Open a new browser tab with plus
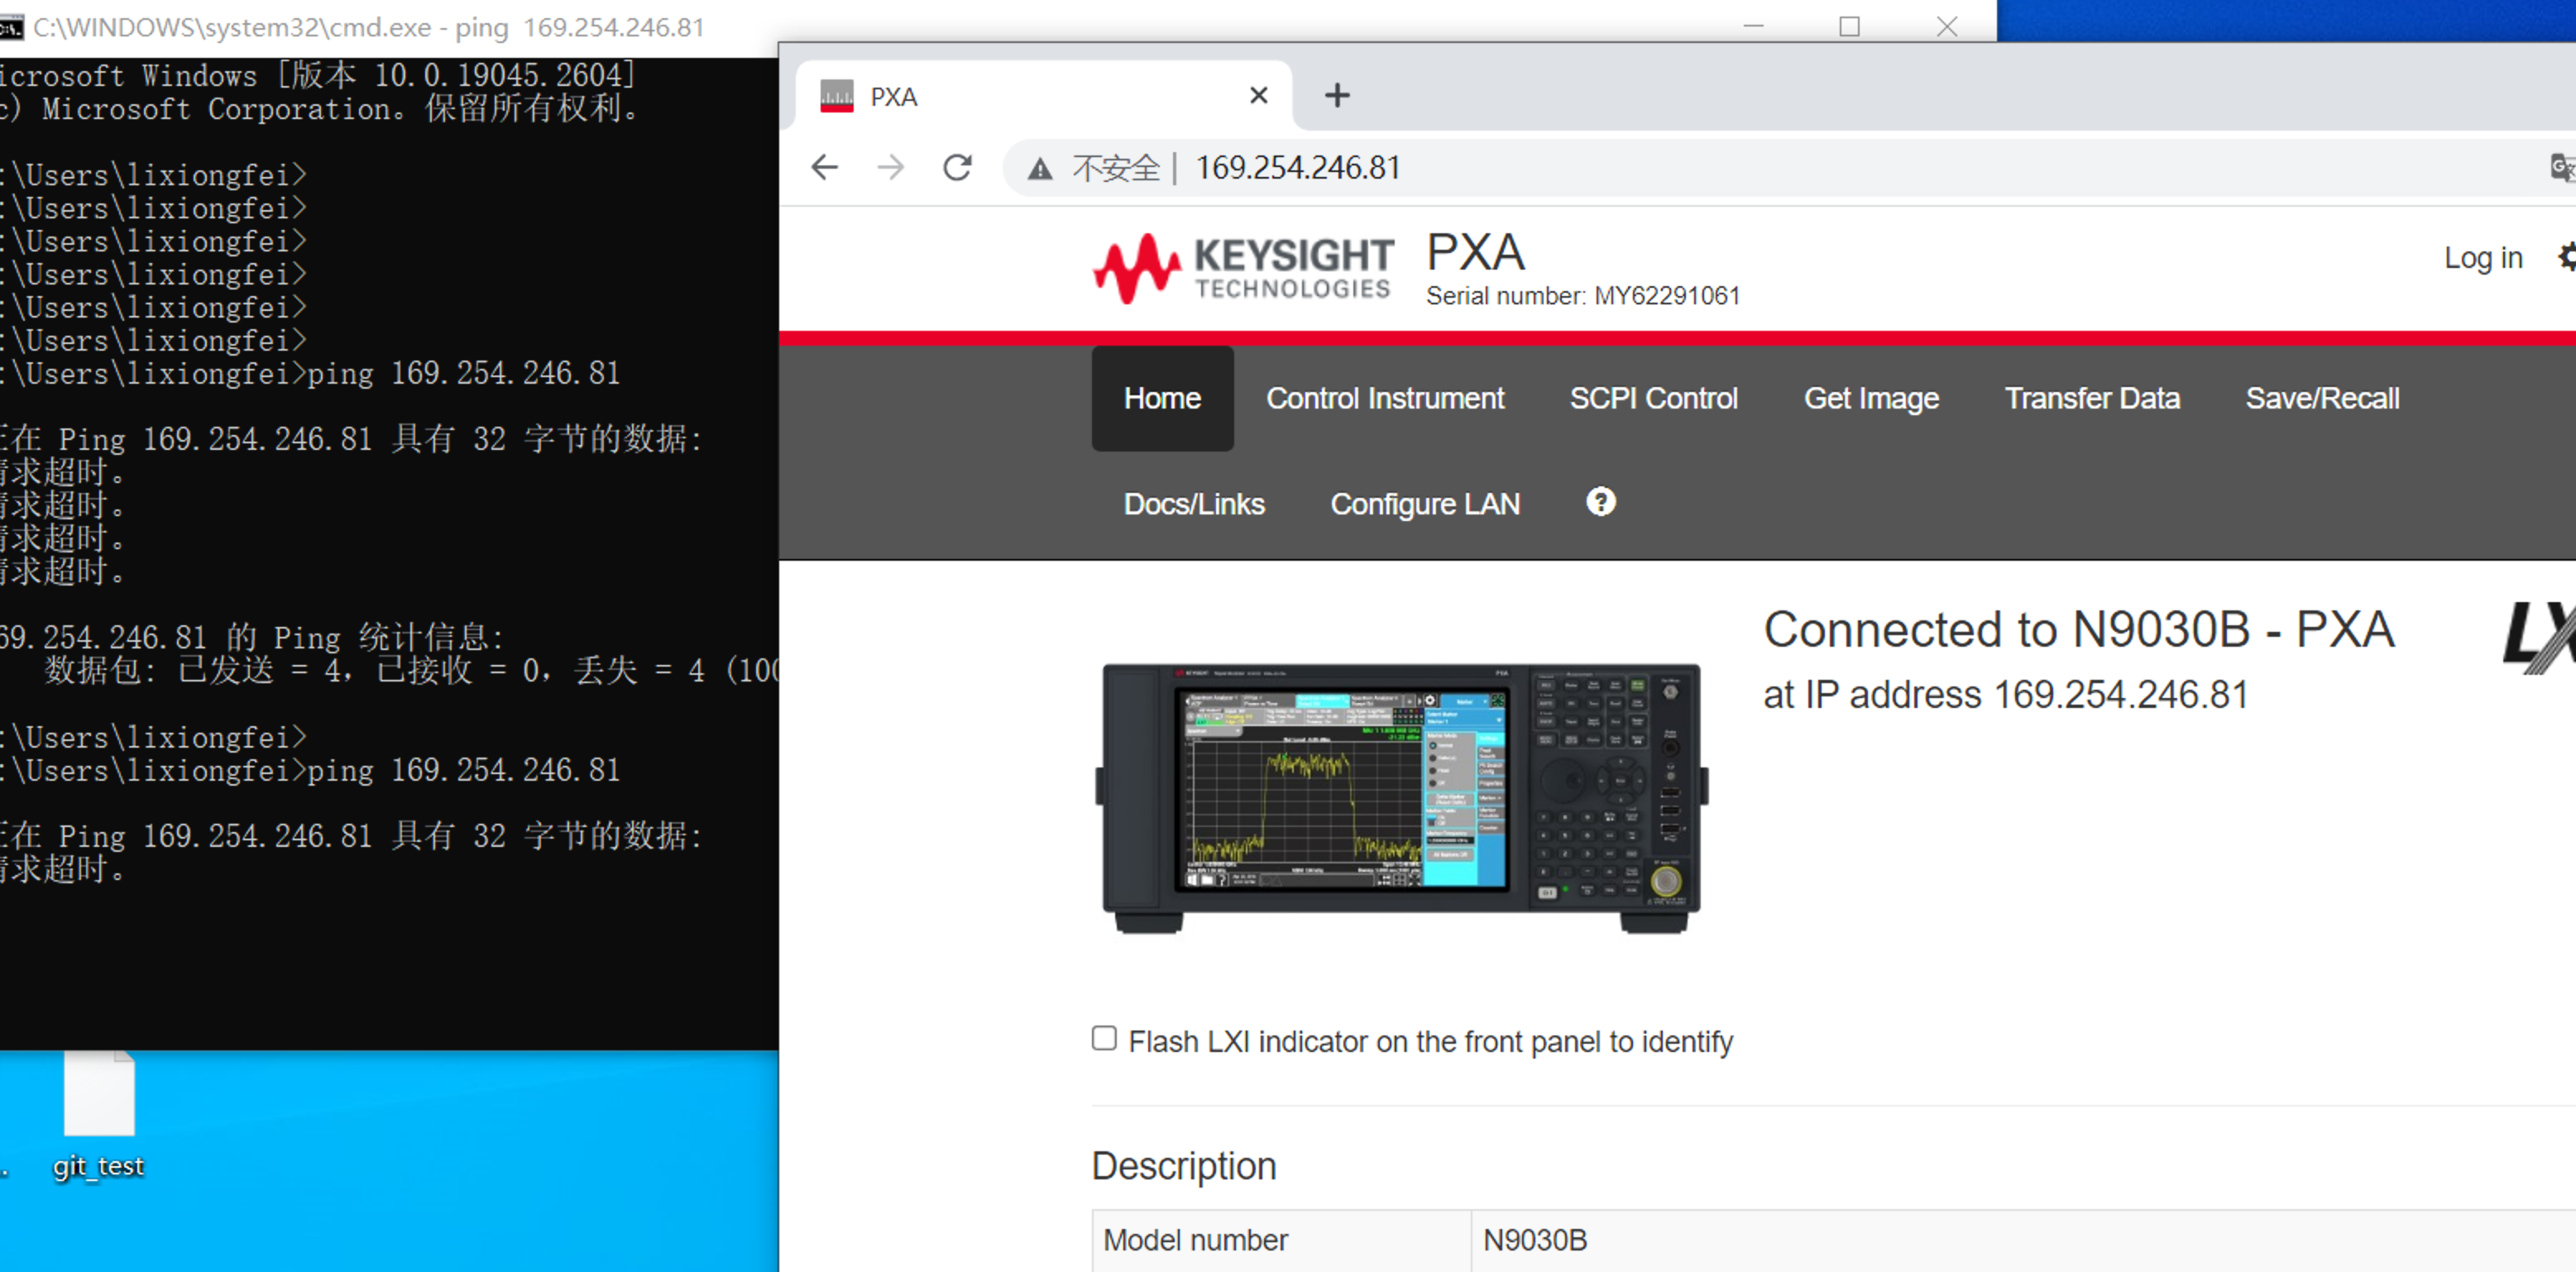 [x=1337, y=96]
